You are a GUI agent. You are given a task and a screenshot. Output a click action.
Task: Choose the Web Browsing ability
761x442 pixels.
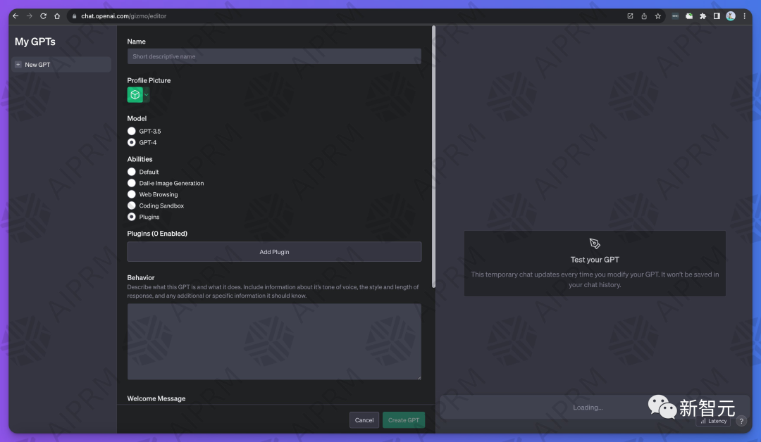coord(132,194)
